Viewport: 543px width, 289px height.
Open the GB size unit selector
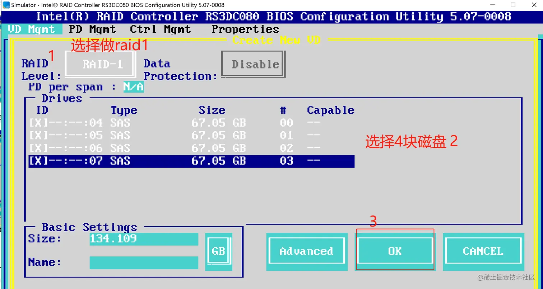coord(219,251)
